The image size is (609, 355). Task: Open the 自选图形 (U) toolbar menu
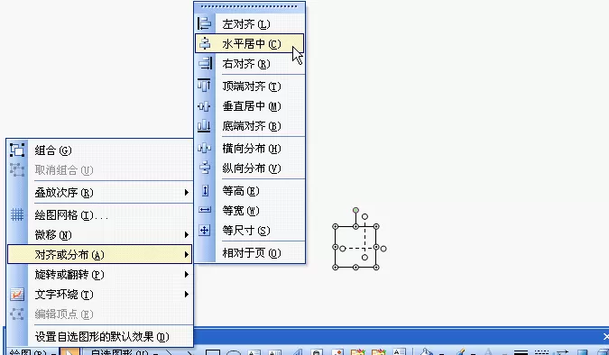125,352
